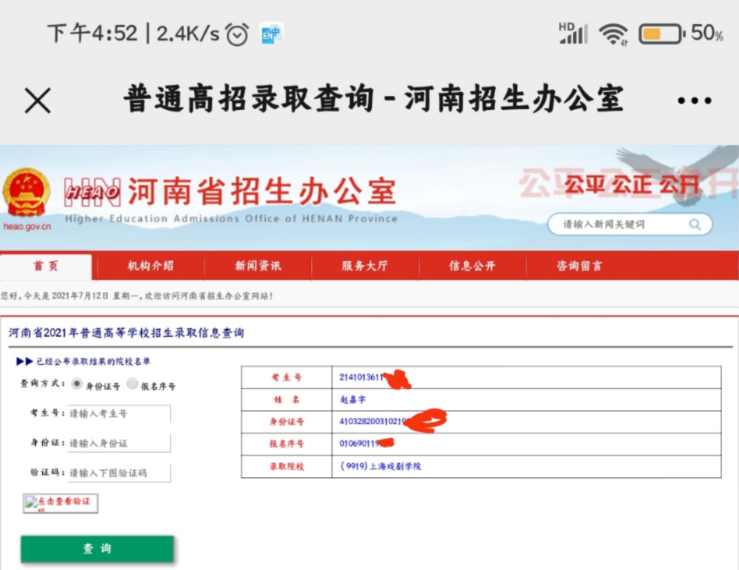The width and height of the screenshot is (739, 570).
Task: Click the 身份证 input field
Action: [x=119, y=443]
